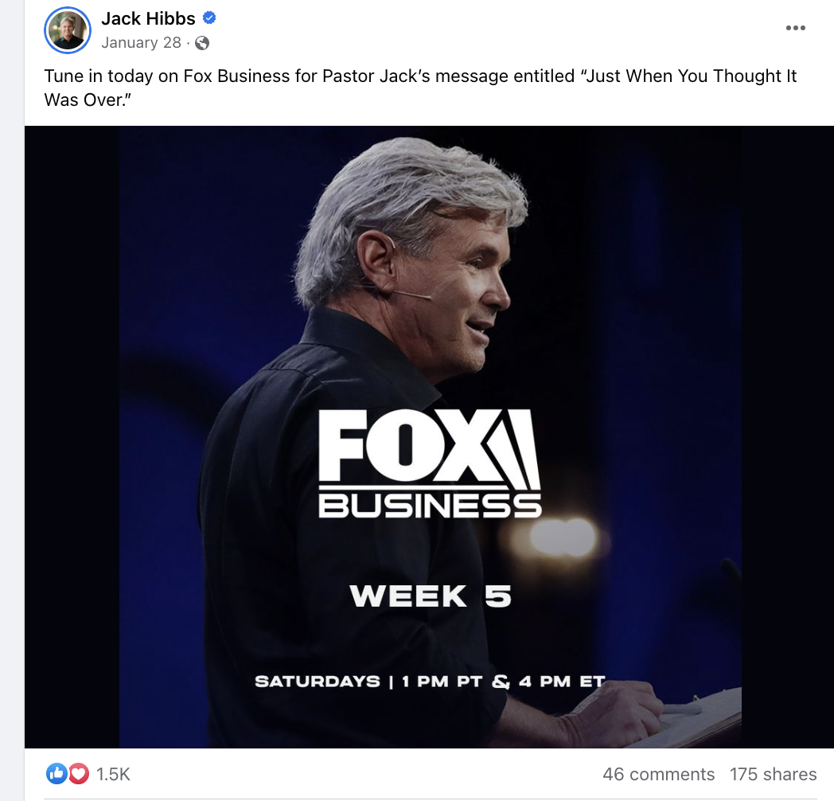Click the WEEK 5 text in image

click(431, 596)
